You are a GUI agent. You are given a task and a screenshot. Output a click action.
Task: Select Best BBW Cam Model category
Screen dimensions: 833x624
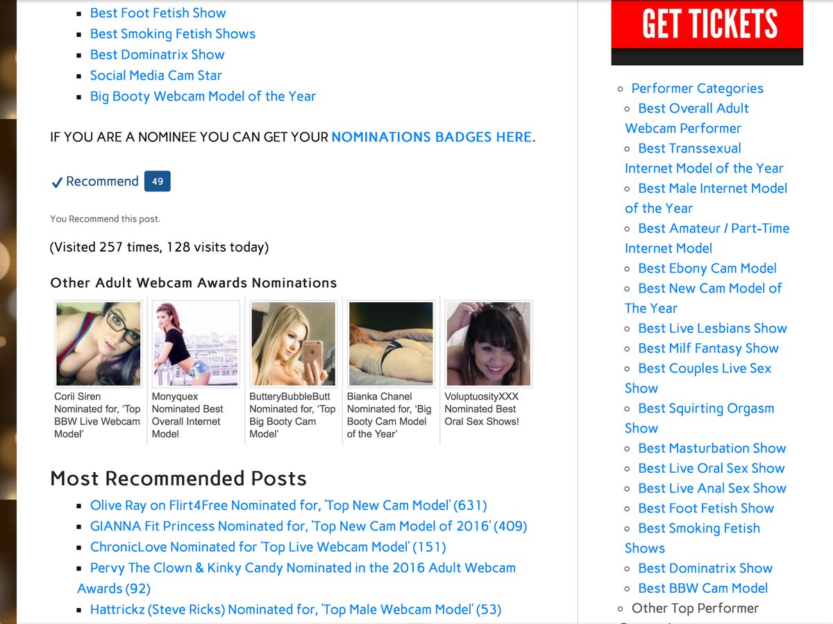pos(703,589)
